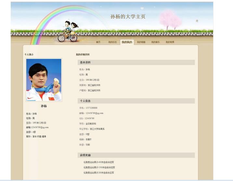Click the pink cherry tree image
Image resolution: width=233 pixels, height=181 pixels.
coord(170,20)
